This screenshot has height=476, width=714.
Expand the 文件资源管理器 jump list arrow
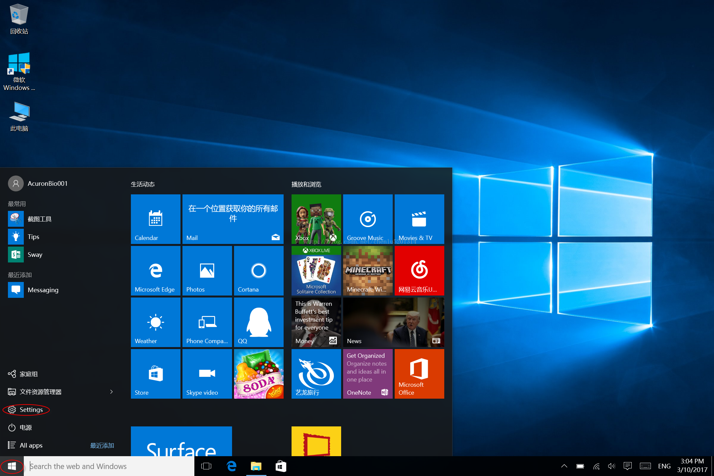point(111,392)
